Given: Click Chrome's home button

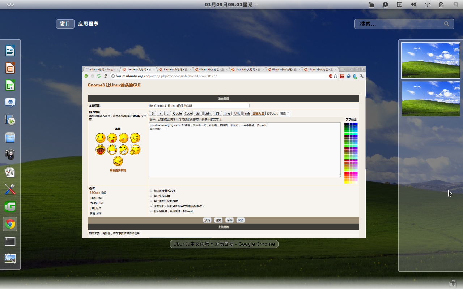Looking at the screenshot, I should 105,76.
